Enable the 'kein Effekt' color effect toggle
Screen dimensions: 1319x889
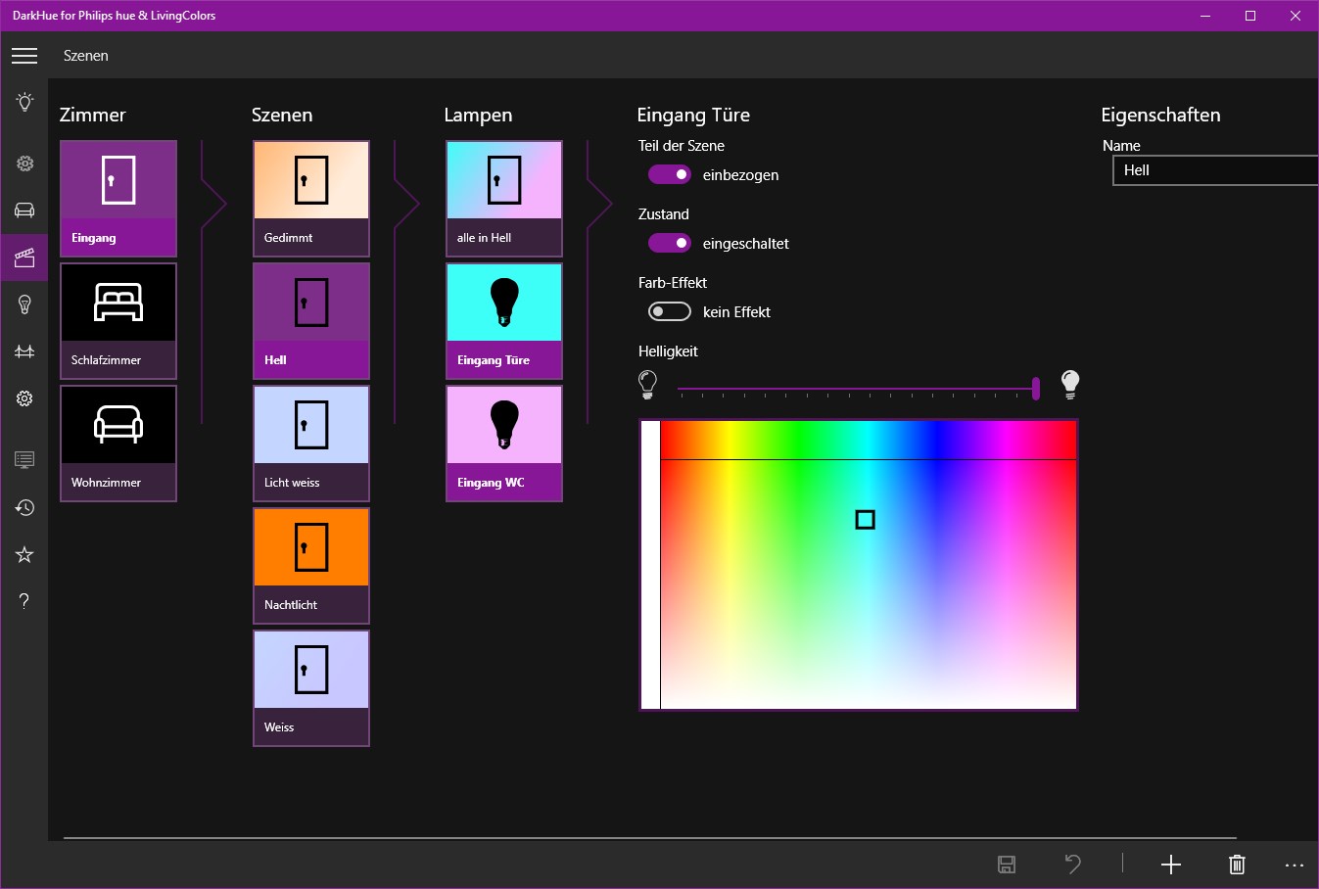[x=670, y=311]
